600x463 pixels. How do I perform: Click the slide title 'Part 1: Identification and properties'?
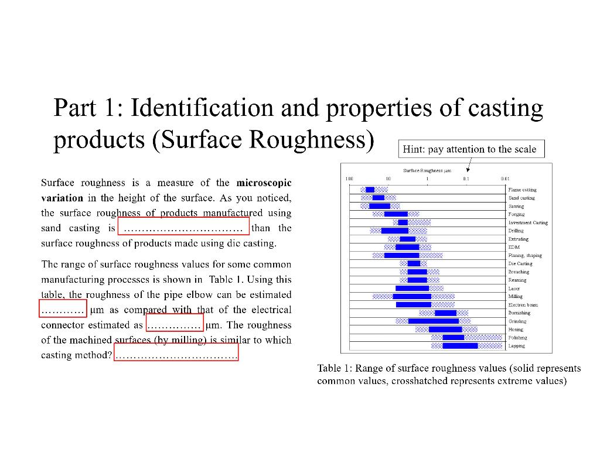coord(298,123)
